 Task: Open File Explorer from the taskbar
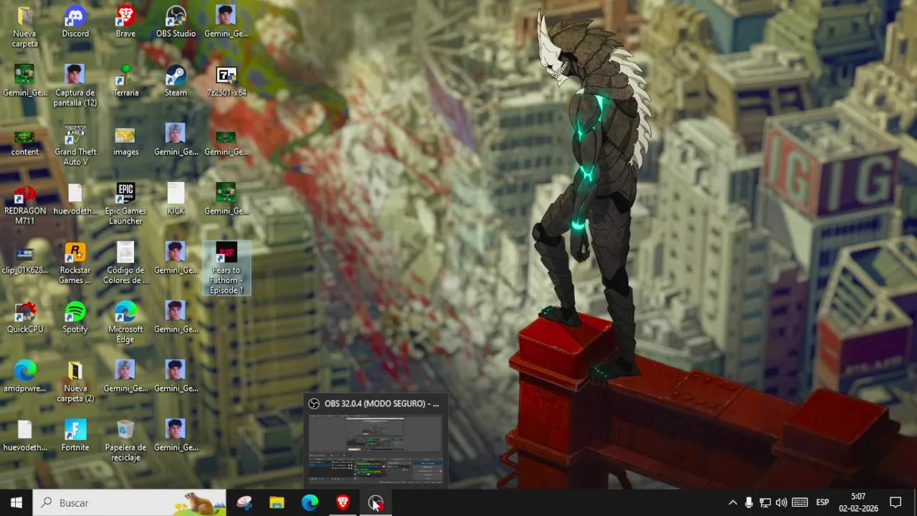[x=277, y=502]
